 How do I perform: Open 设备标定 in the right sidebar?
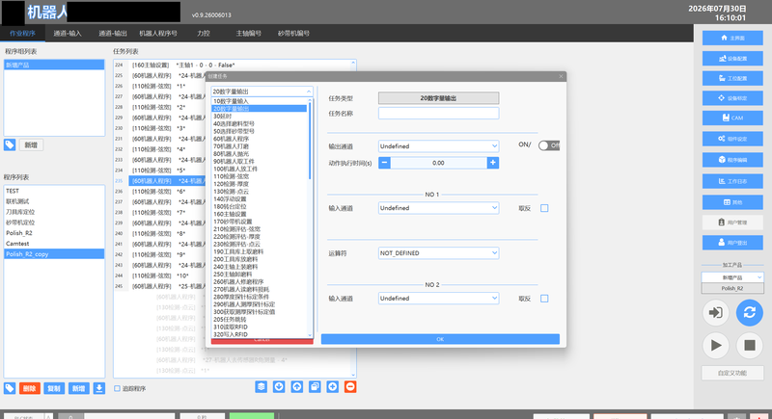(x=732, y=97)
